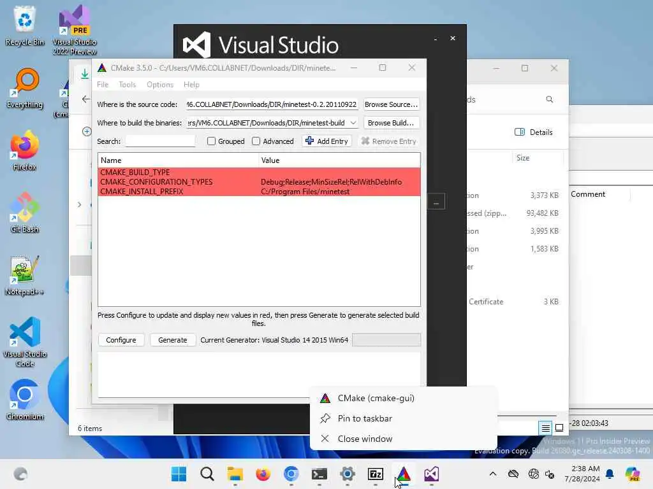Enable the Advanced checkbox
Screen dimensions: 653x489
[256, 141]
